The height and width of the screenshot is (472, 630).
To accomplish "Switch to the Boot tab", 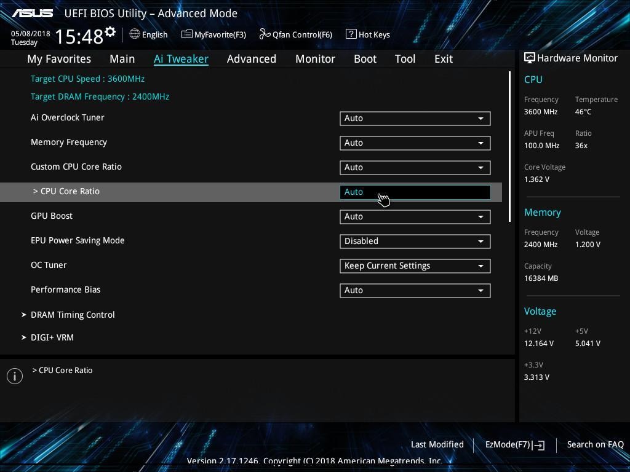I will tap(365, 58).
